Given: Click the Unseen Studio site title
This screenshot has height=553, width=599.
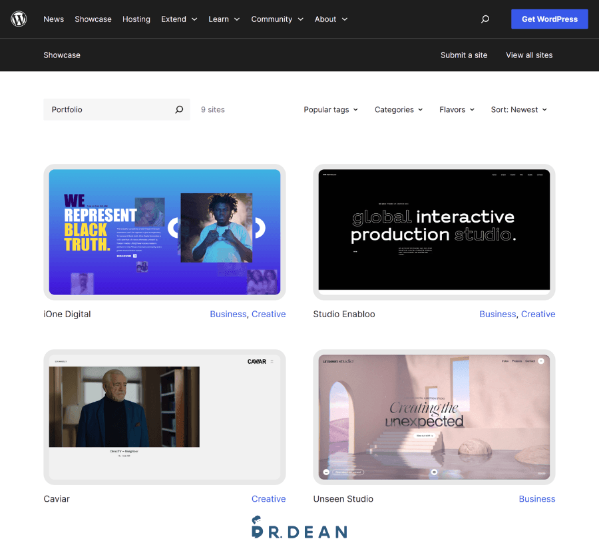Looking at the screenshot, I should tap(343, 498).
